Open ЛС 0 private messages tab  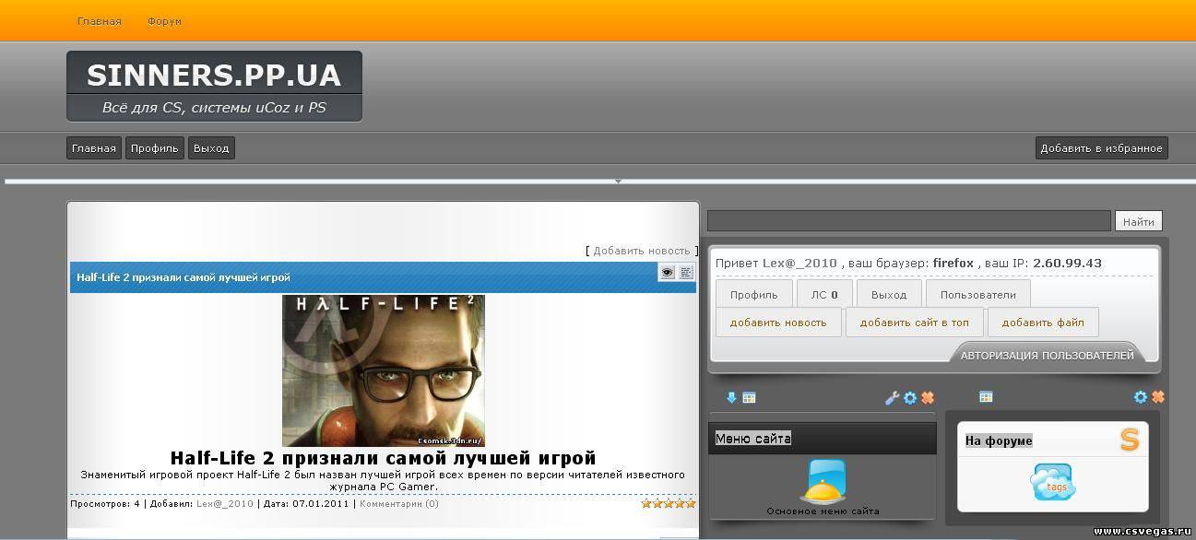(x=824, y=295)
